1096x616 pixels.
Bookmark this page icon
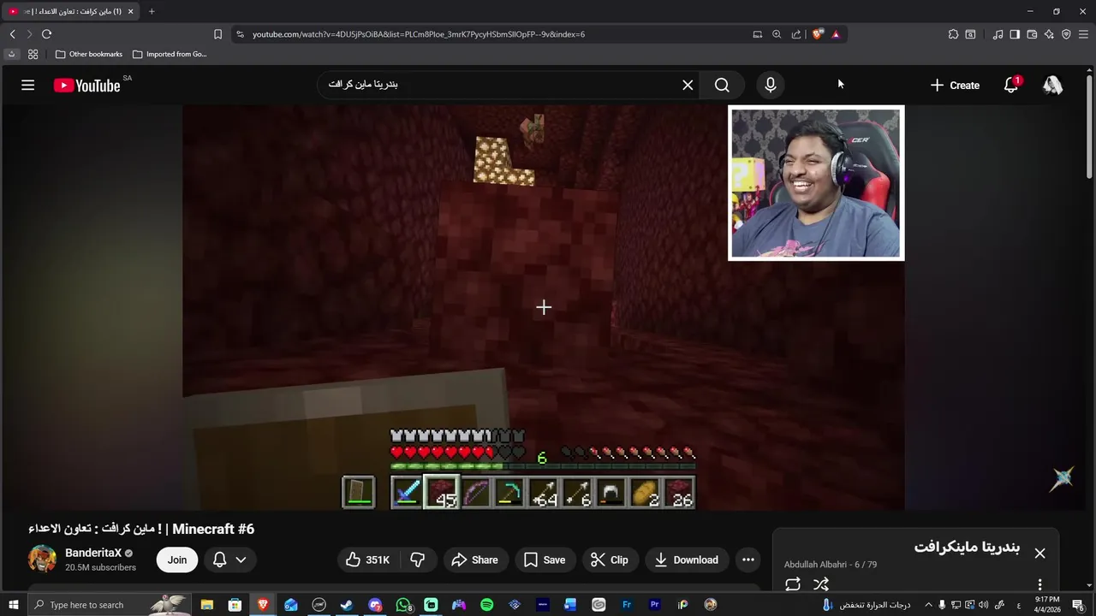pyautogui.click(x=217, y=34)
